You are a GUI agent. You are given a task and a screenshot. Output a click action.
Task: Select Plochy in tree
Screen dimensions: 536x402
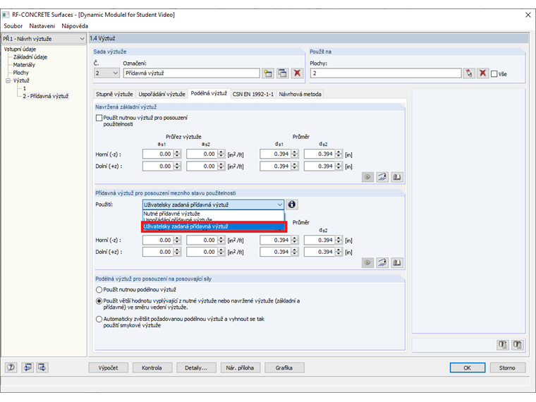pyautogui.click(x=21, y=73)
